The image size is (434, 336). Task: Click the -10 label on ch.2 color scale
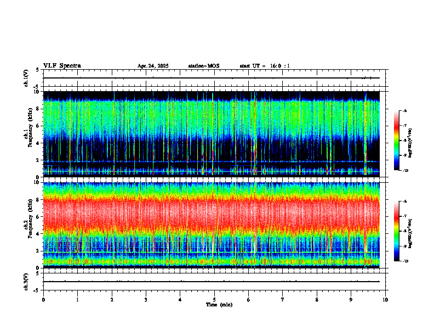click(405, 261)
